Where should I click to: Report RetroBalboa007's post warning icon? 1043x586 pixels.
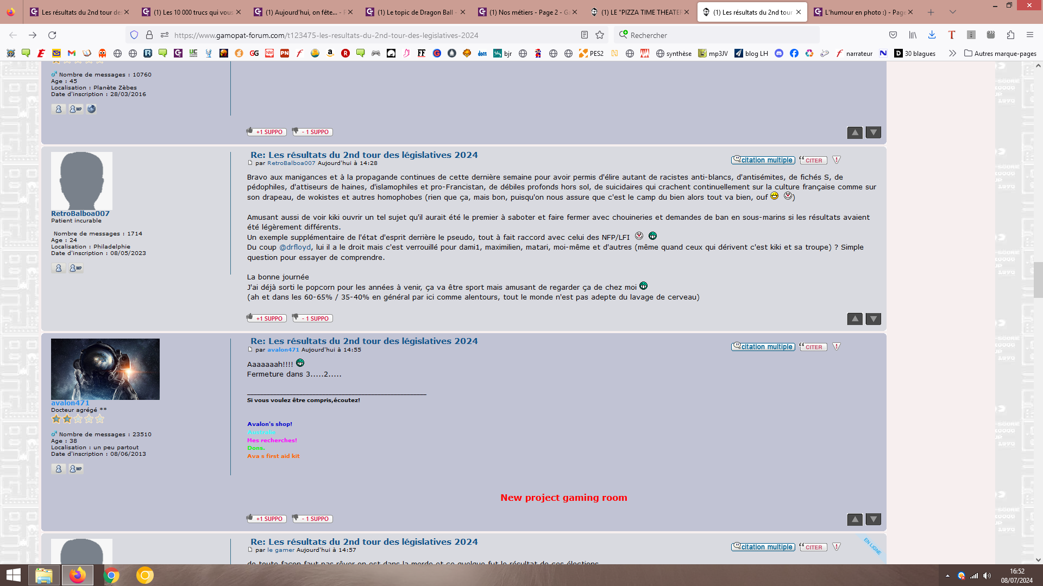tap(837, 160)
